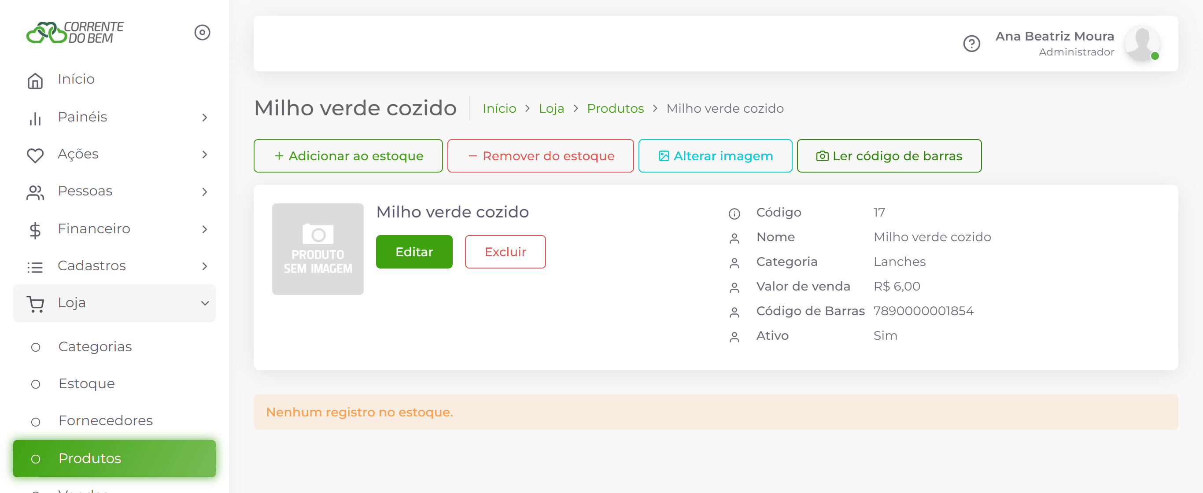
Task: Click the Loja shopping cart icon
Action: pos(35,304)
